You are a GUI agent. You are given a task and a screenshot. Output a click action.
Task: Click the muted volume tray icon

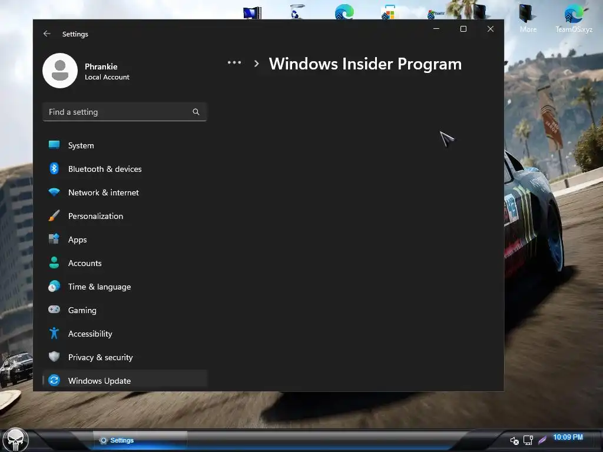(514, 440)
